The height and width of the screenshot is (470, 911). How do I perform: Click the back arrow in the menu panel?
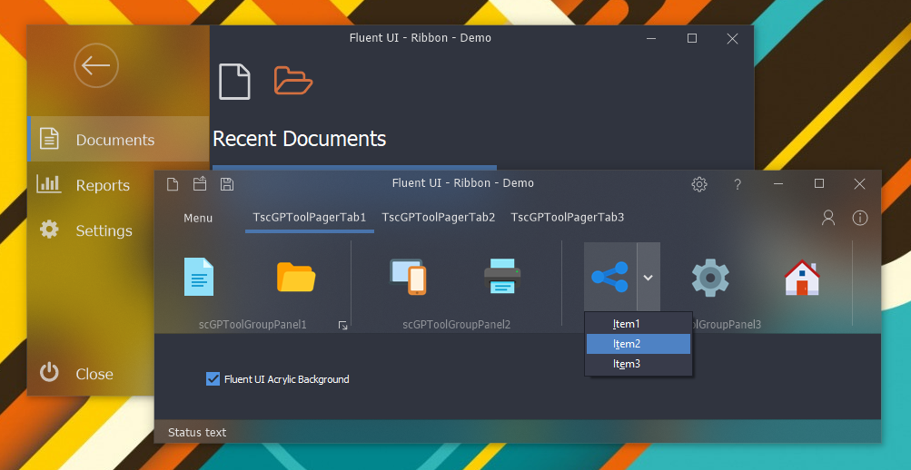(x=96, y=65)
